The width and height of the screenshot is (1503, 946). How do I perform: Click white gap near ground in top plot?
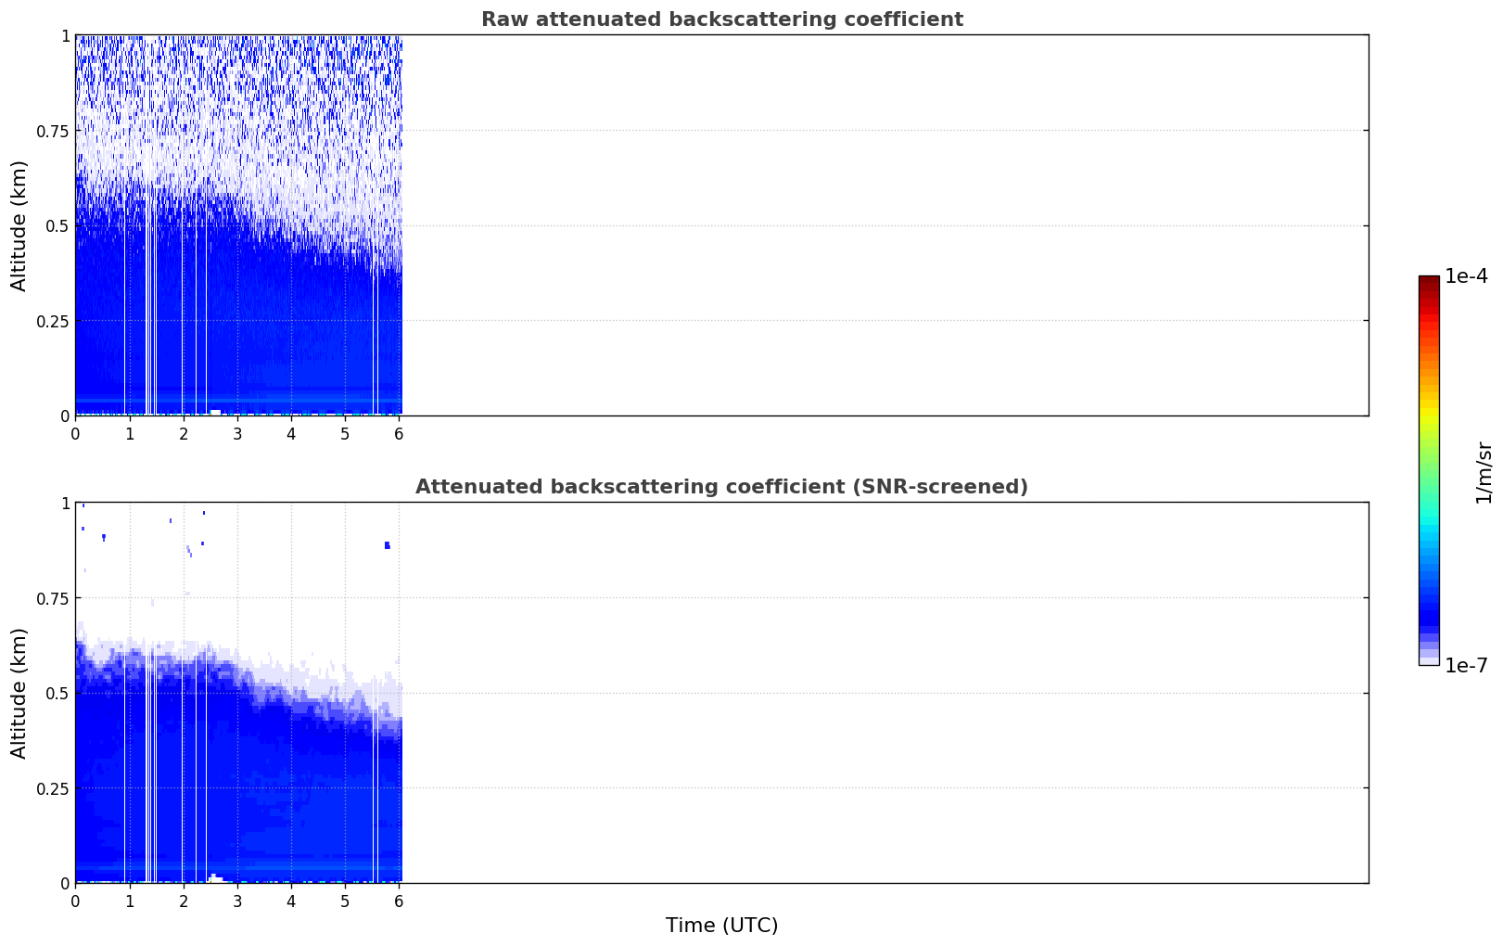point(215,411)
